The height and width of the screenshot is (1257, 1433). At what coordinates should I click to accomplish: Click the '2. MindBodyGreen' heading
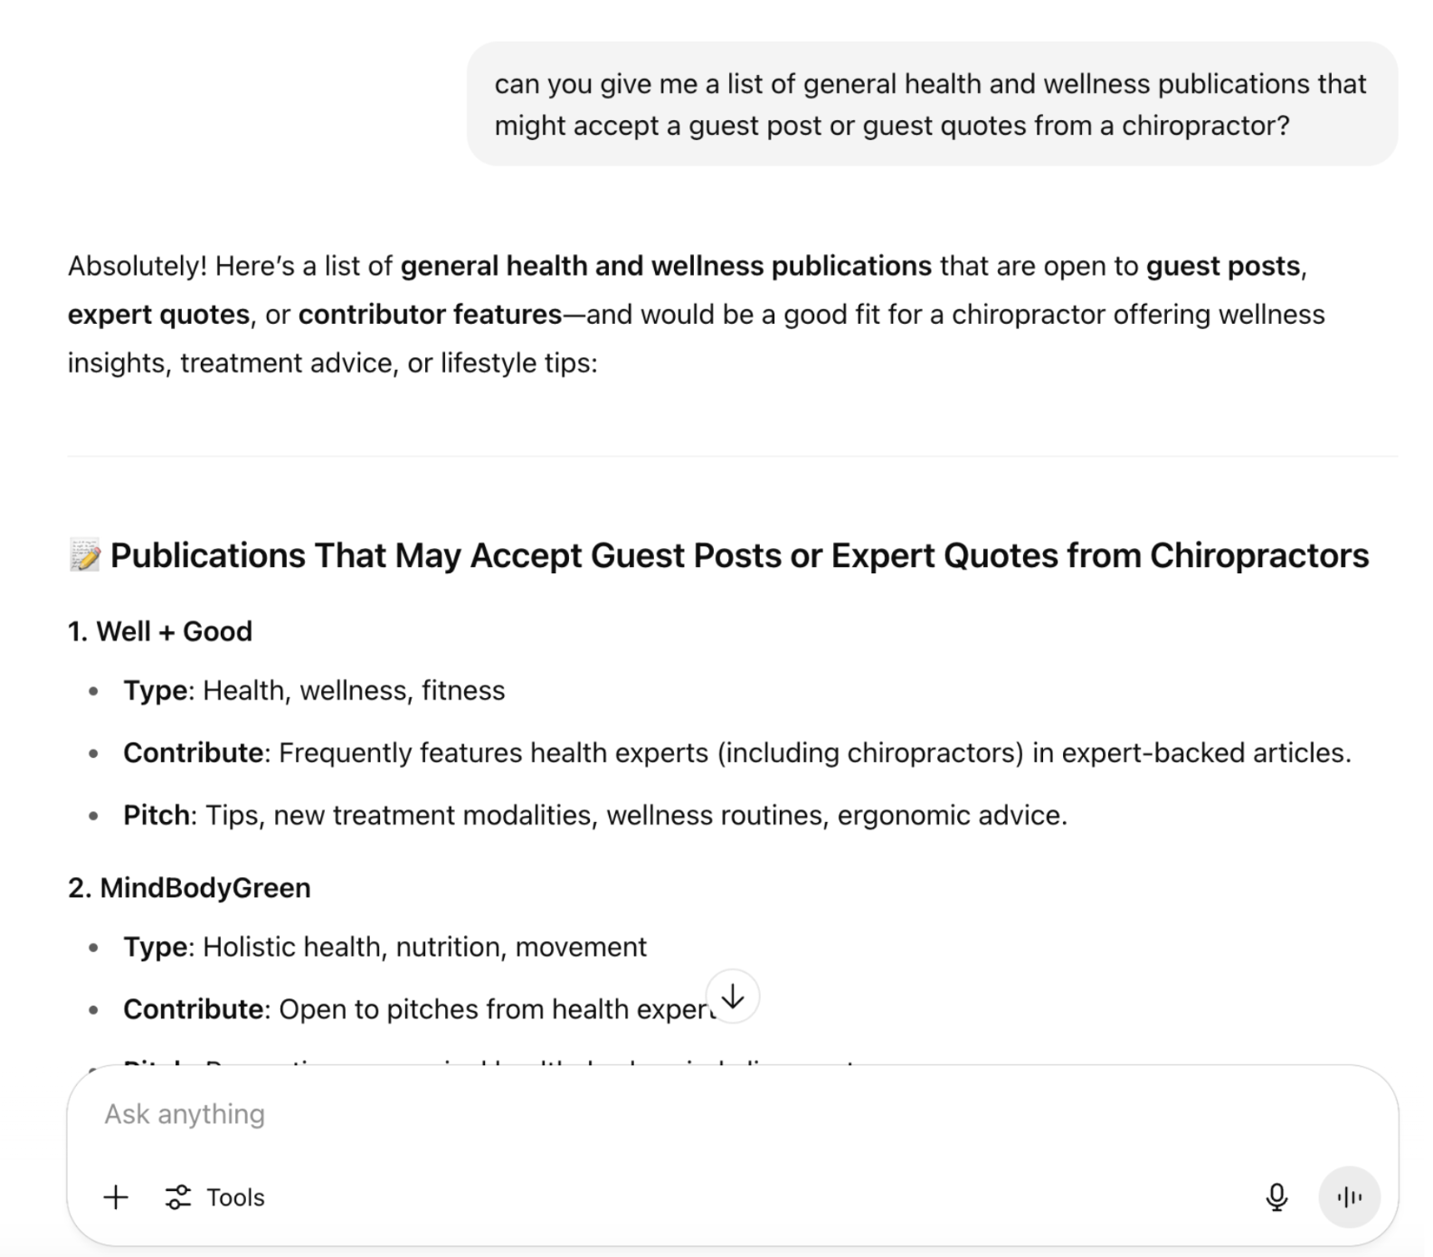coord(189,888)
